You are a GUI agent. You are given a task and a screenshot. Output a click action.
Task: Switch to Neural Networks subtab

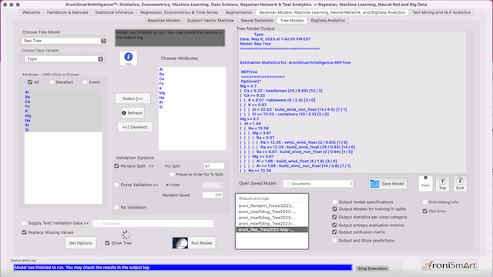[x=257, y=21]
